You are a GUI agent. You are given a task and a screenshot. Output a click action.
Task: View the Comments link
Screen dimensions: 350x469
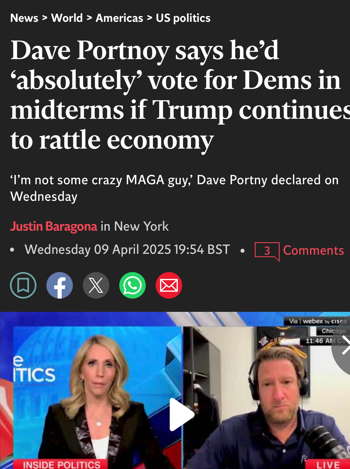pyautogui.click(x=314, y=251)
